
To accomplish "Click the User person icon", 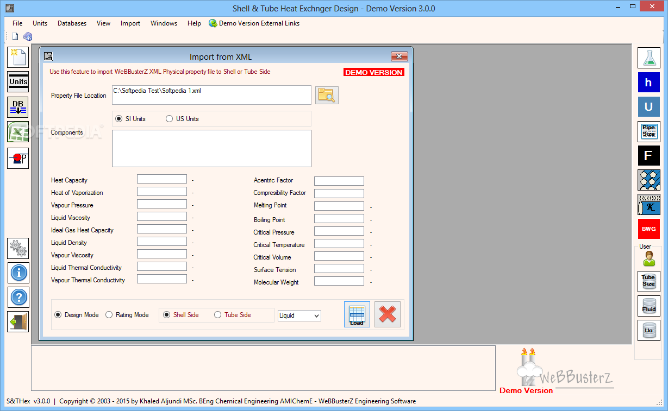I will (x=648, y=259).
